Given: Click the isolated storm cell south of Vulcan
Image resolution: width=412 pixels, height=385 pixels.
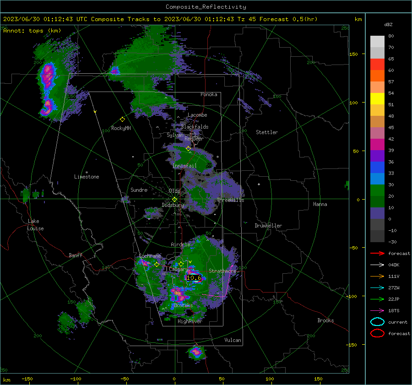Looking at the screenshot, I should tap(196, 352).
